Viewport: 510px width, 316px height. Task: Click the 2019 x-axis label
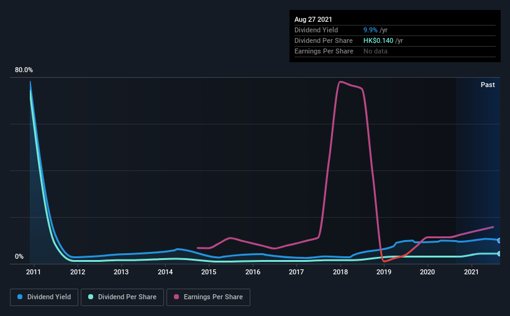point(384,272)
